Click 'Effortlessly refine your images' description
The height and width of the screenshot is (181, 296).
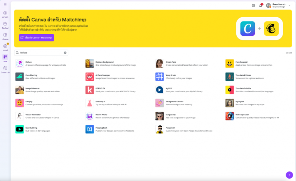(178, 78)
